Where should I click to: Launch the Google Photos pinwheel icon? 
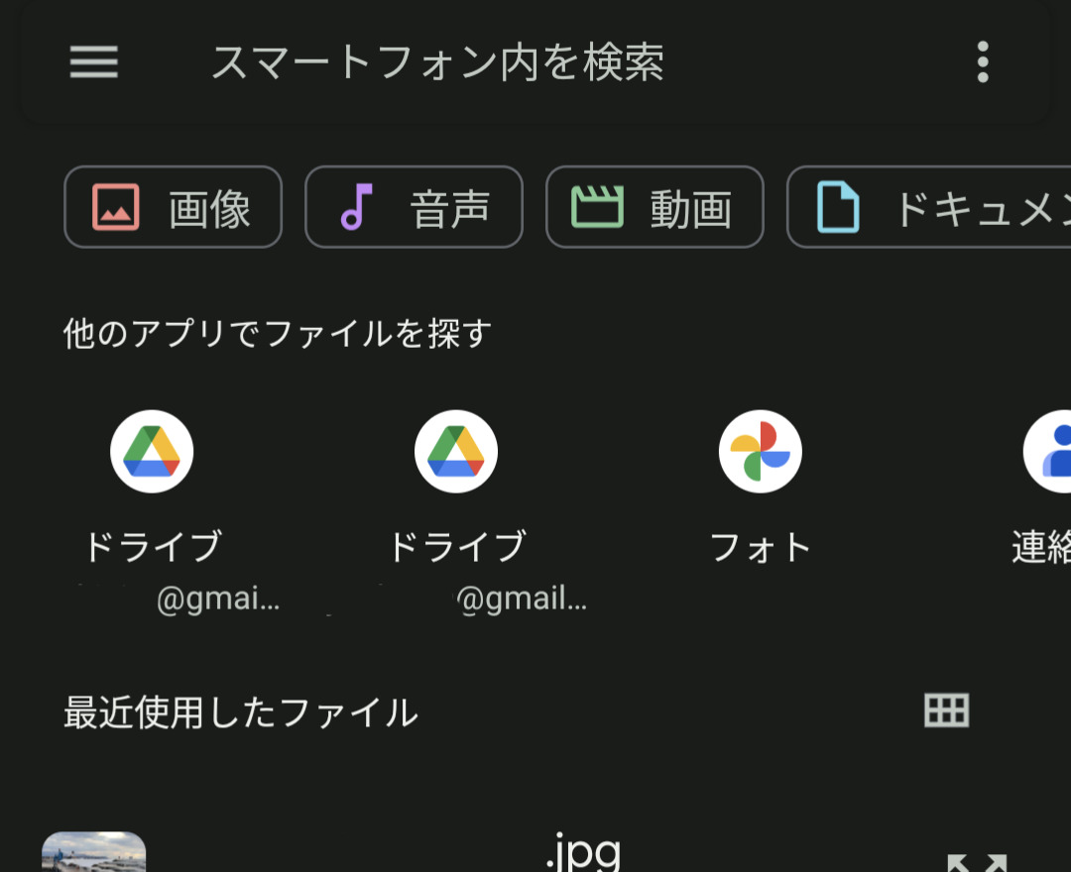[x=761, y=452]
